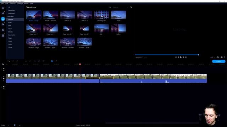Select the Disintegrate transition thumbnail
This screenshot has width=227, height=127.
point(101,15)
